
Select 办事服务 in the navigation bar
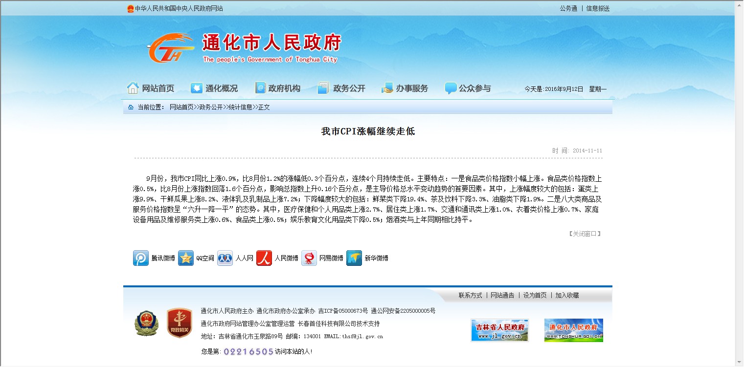click(x=405, y=88)
